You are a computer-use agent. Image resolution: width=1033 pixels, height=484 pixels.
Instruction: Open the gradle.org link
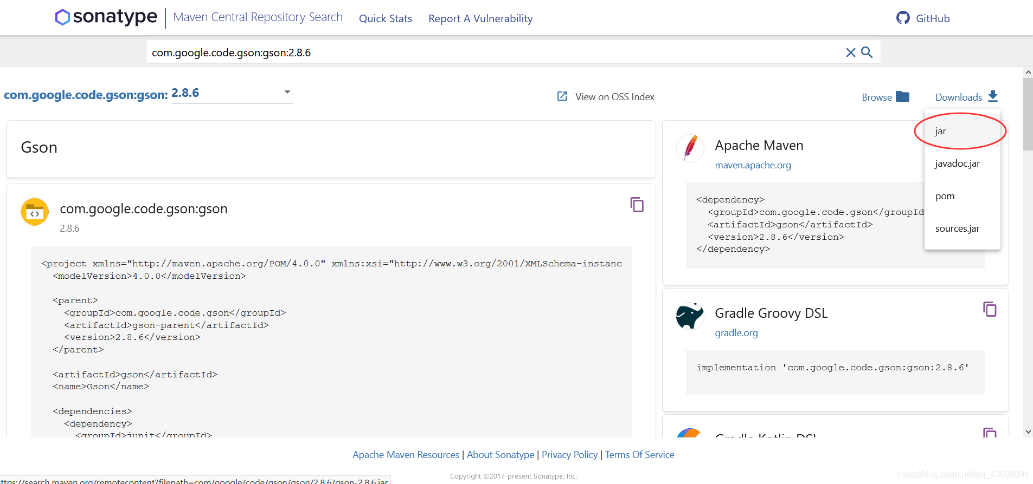tap(736, 333)
